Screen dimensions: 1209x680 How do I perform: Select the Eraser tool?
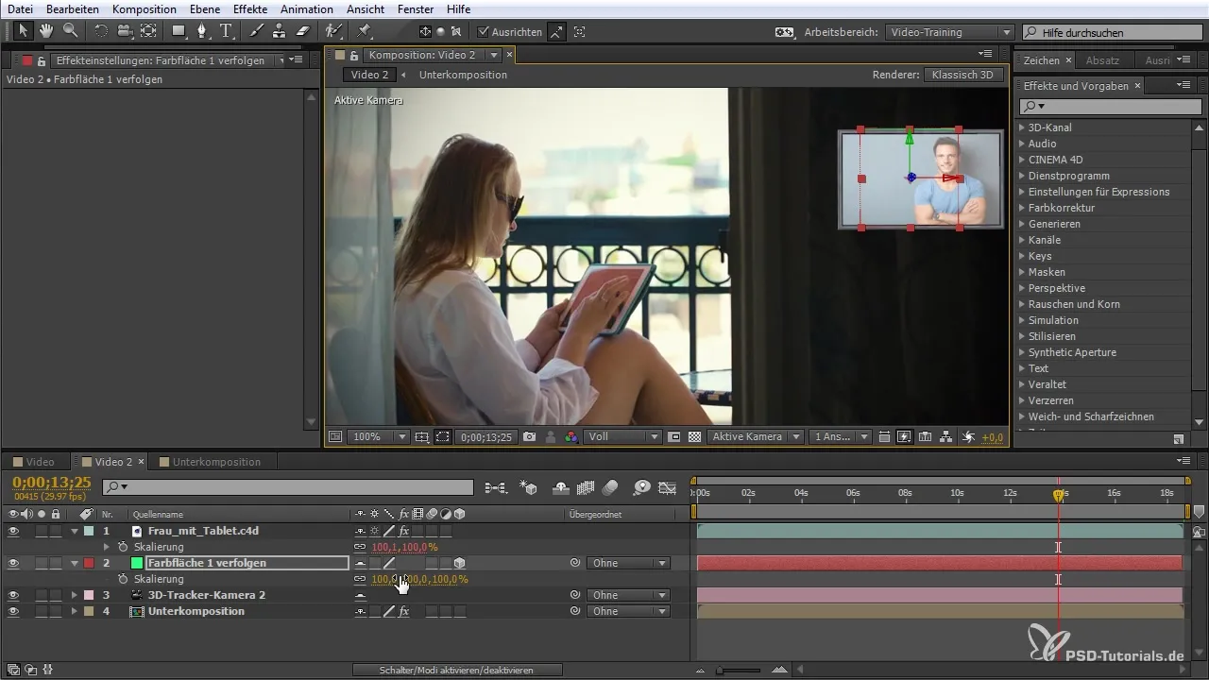click(303, 31)
